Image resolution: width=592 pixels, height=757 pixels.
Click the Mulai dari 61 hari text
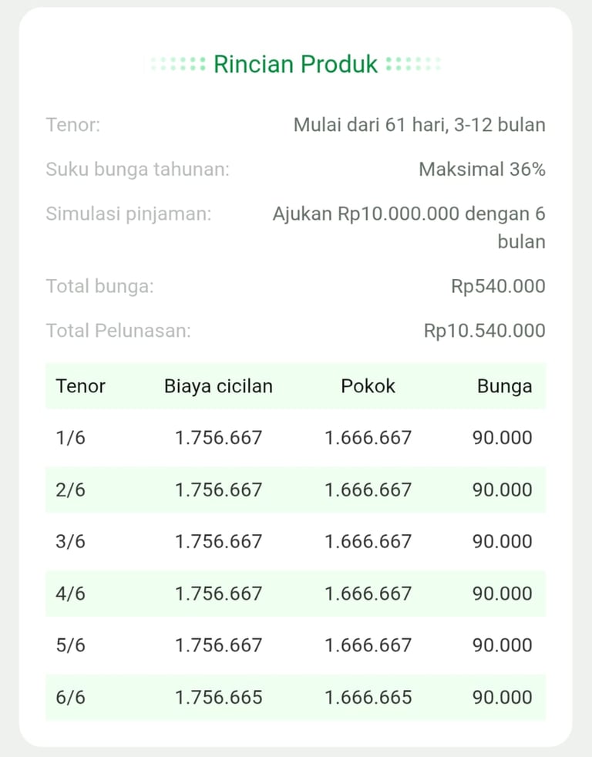coord(366,125)
